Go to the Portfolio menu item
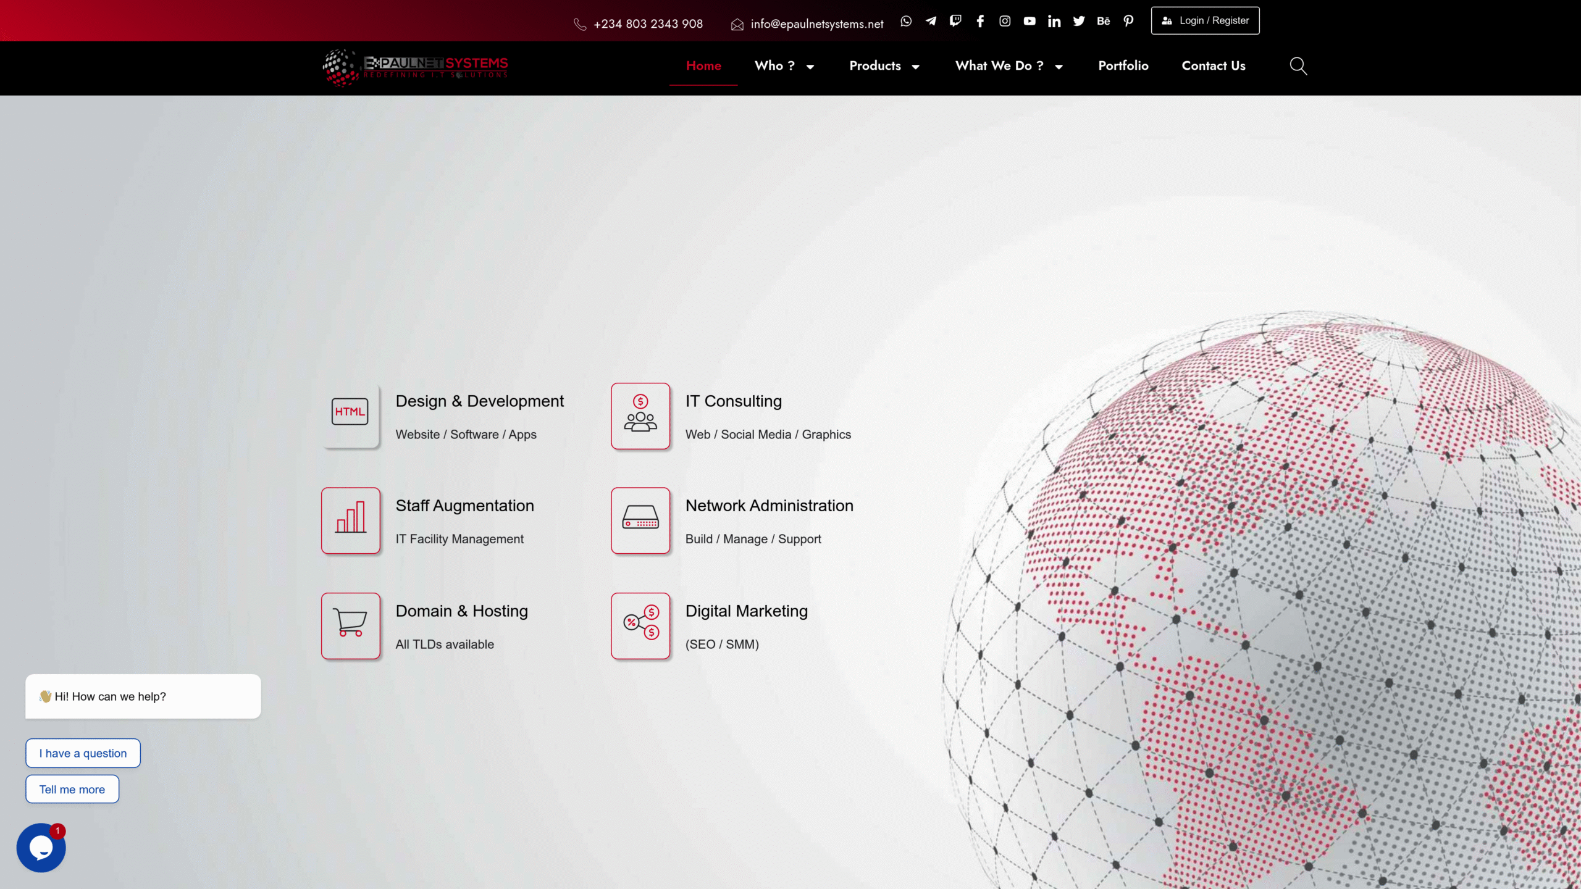Viewport: 1581px width, 889px height. (x=1123, y=66)
